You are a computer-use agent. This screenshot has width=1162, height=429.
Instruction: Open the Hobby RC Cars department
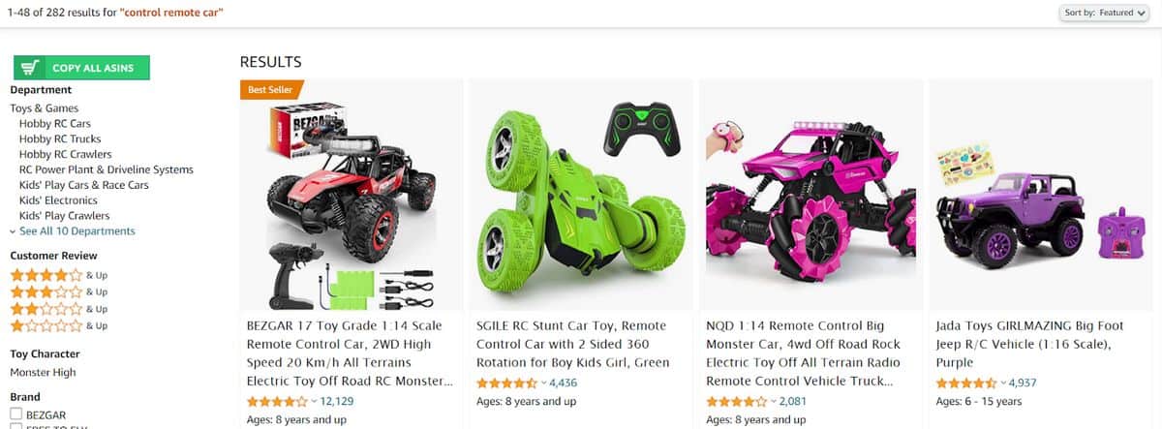tap(55, 124)
